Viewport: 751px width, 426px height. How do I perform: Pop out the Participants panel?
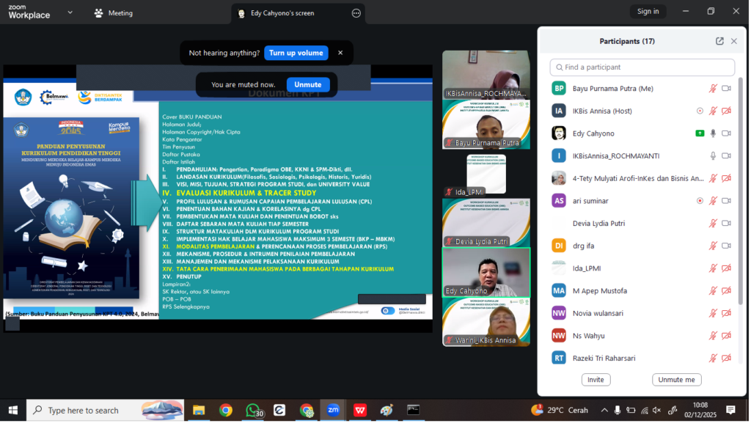719,41
